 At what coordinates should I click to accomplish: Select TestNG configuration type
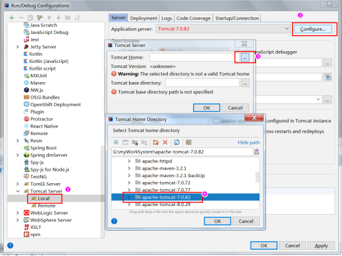tap(35, 176)
